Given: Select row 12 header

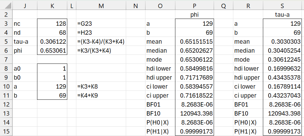Looking at the screenshot, I should pyautogui.click(x=6, y=104).
